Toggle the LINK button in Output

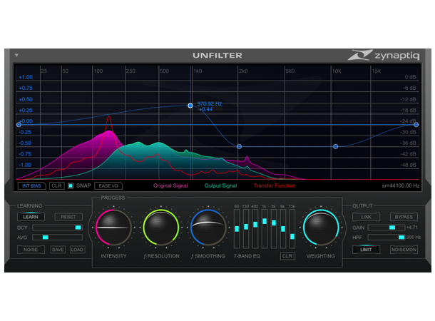[367, 217]
